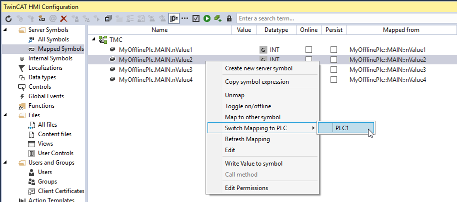The image size is (457, 202).
Task: Click the Controls cursor icon
Action: [22, 87]
